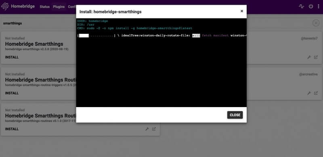Click the npm install command line text
The image size is (323, 157).
coord(134,28)
